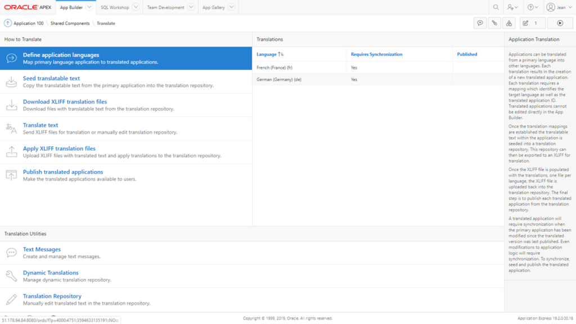
Task: Open the Seed translatable text link
Action: pos(51,78)
